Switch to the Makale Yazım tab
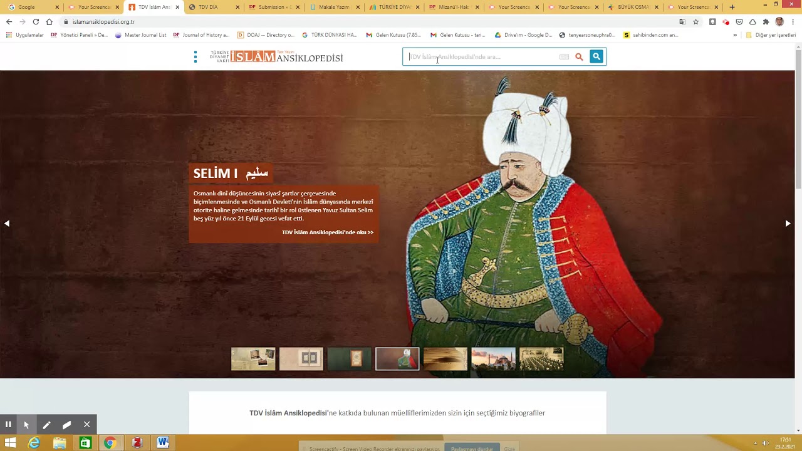The height and width of the screenshot is (451, 802). click(x=334, y=8)
